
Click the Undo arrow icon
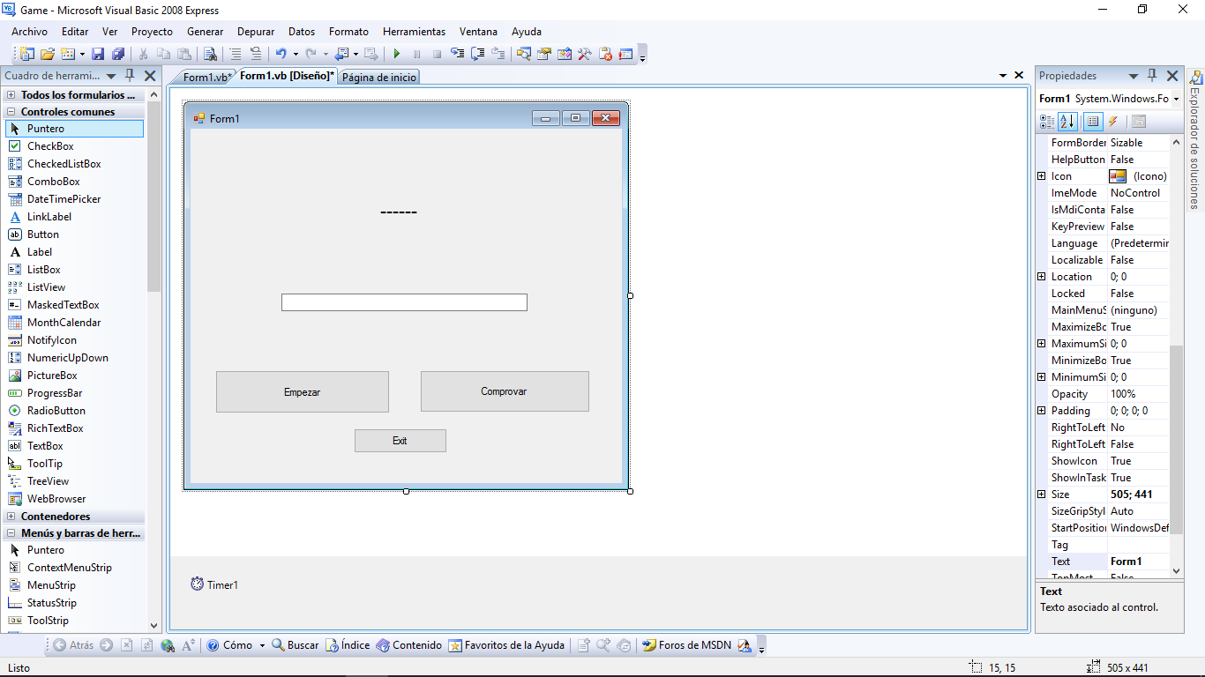click(281, 54)
